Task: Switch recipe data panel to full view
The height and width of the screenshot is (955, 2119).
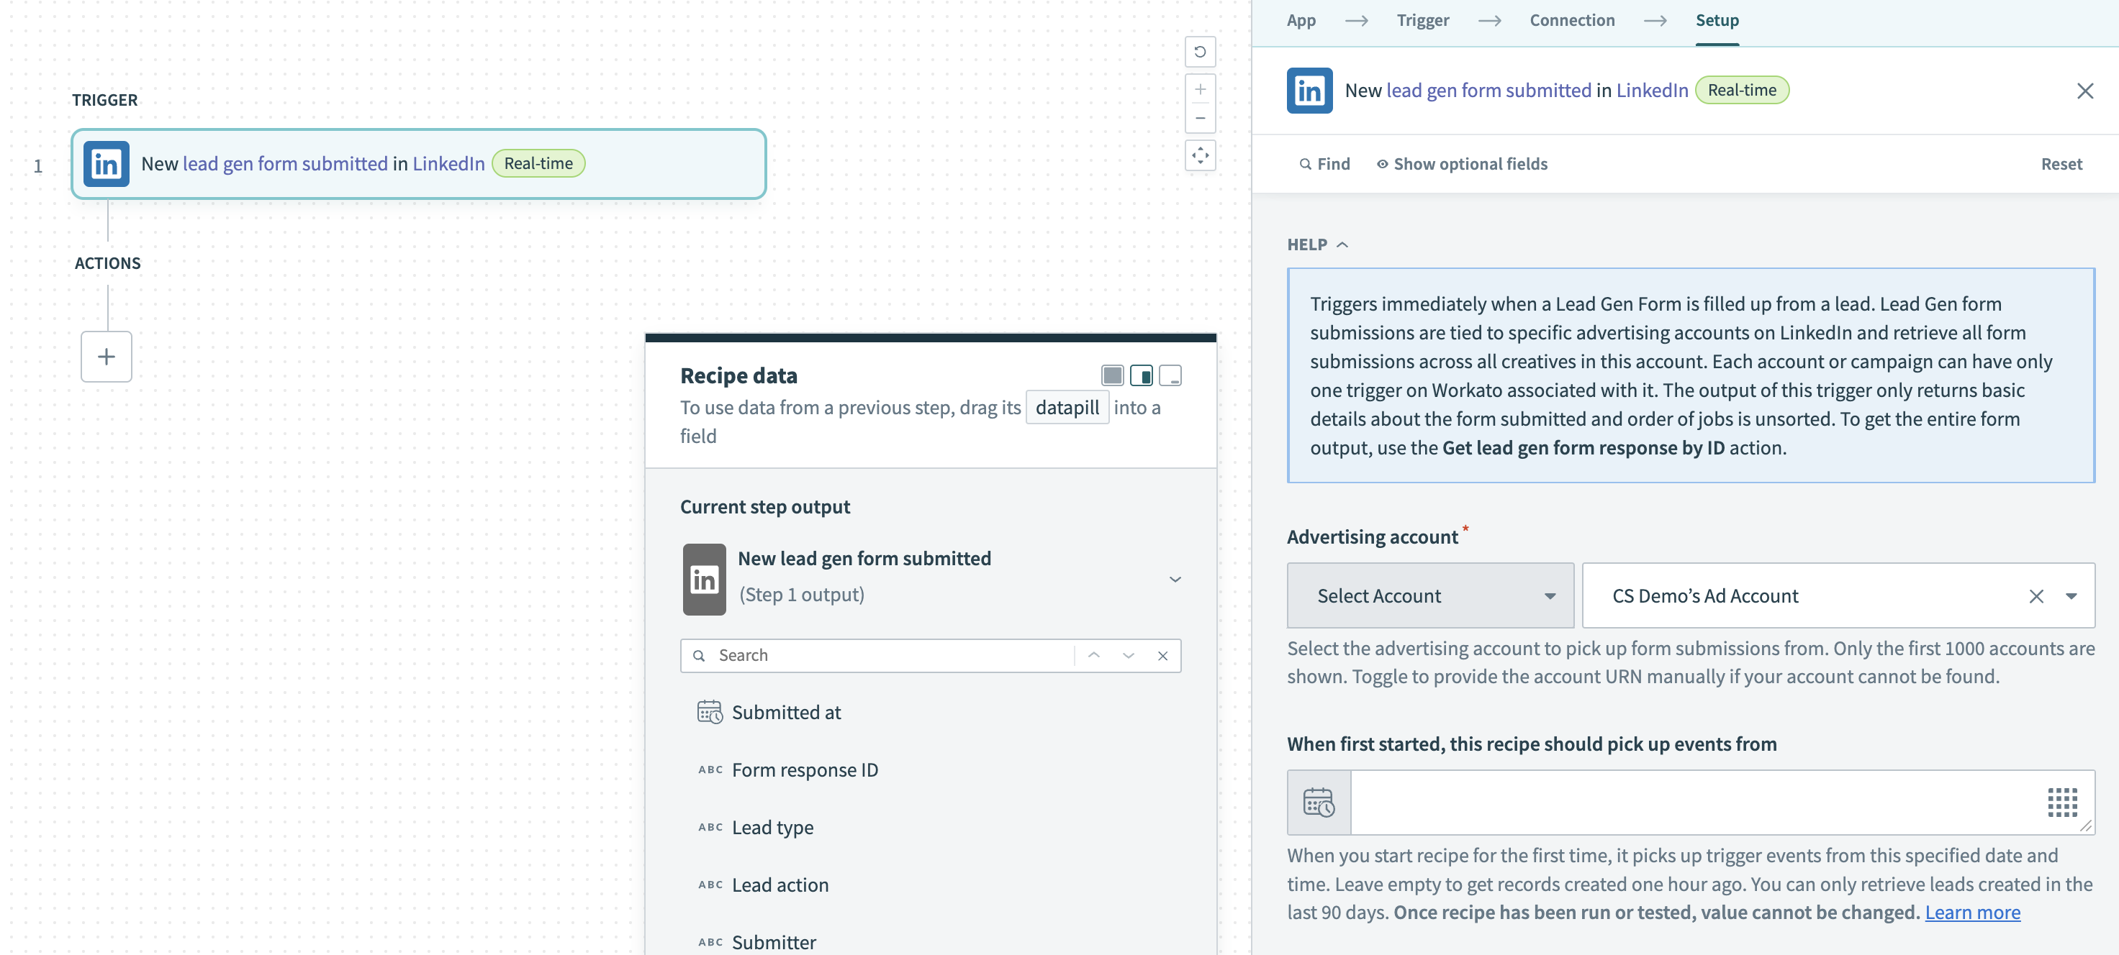Action: coord(1112,375)
